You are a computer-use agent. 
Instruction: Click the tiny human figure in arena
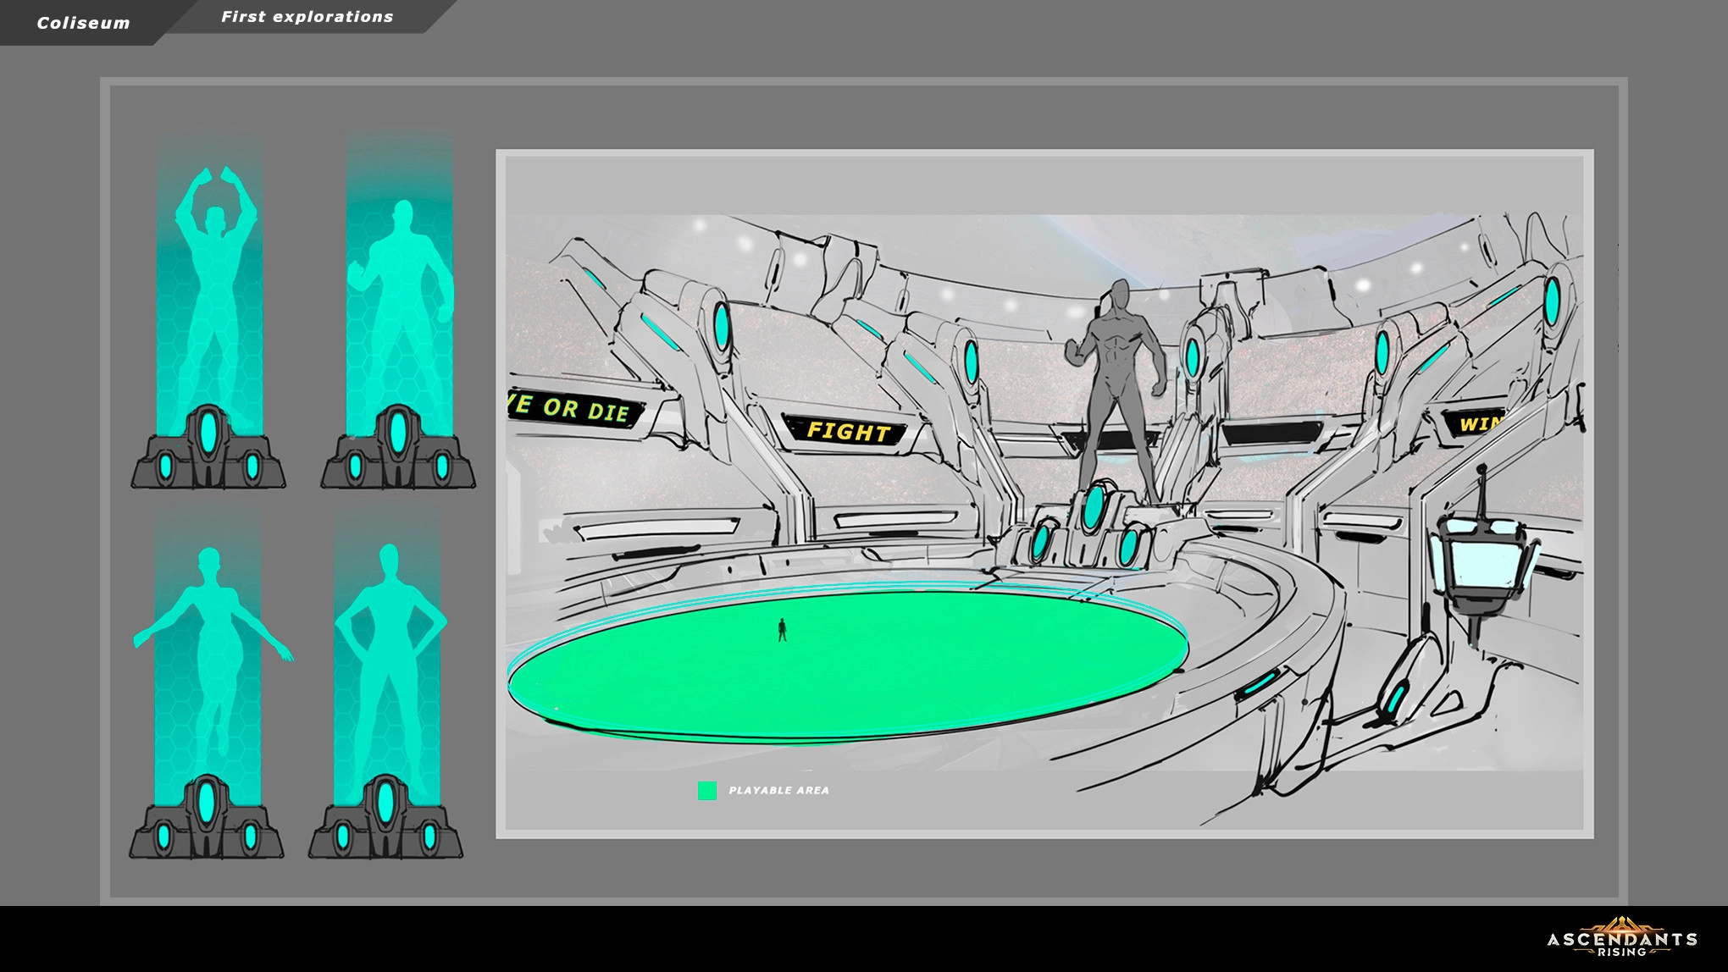click(782, 630)
